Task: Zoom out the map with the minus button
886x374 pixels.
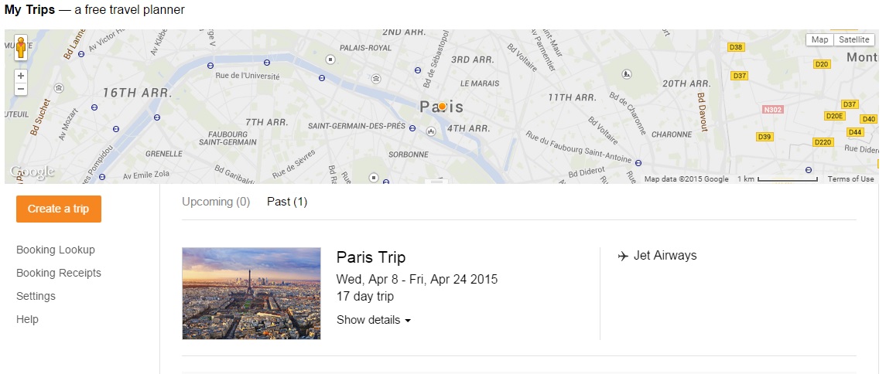Action: 21,89
